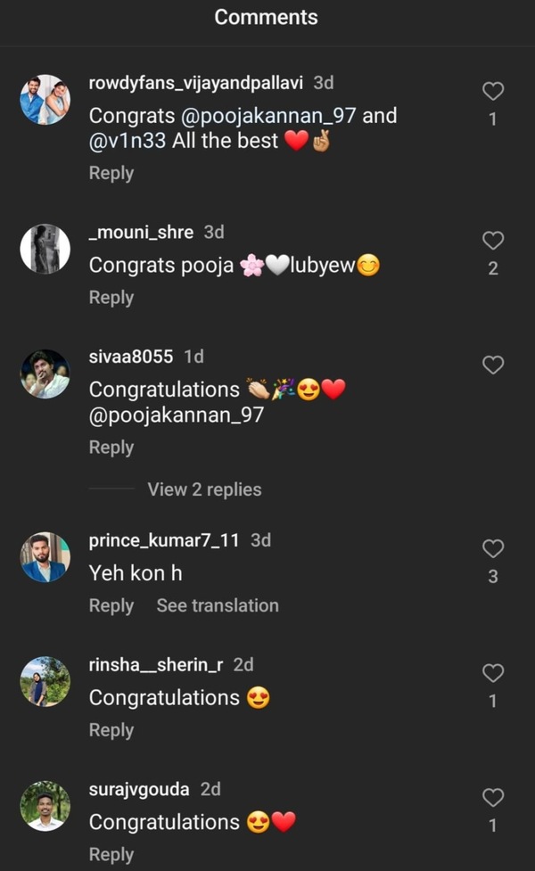Like rinsha__sherin_r's comment
This screenshot has width=535, height=871.
pyautogui.click(x=492, y=673)
